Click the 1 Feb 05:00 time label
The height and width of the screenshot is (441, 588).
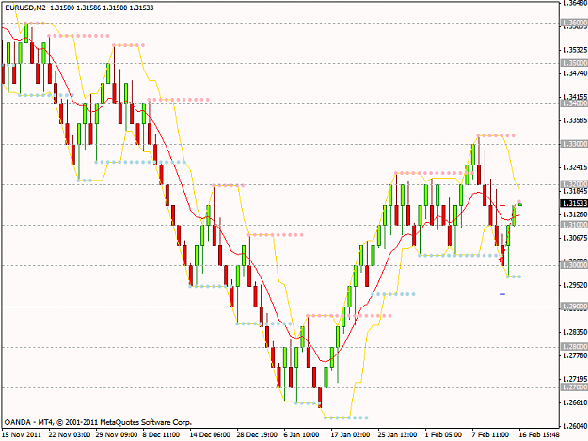(443, 435)
